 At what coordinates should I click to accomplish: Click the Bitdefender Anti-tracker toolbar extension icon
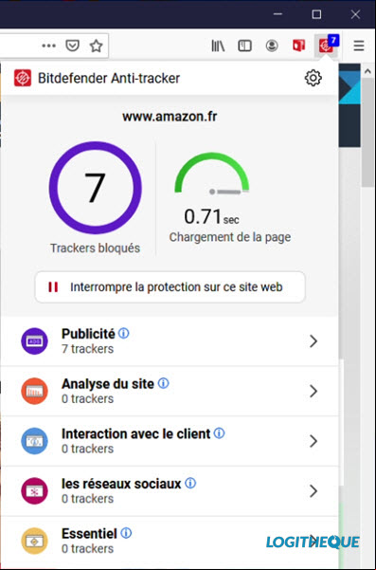pyautogui.click(x=327, y=46)
